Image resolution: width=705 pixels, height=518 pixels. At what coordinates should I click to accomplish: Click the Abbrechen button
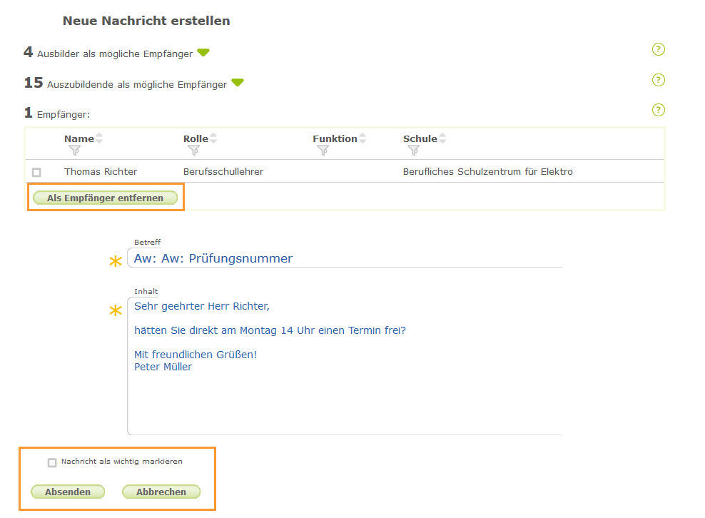(161, 492)
